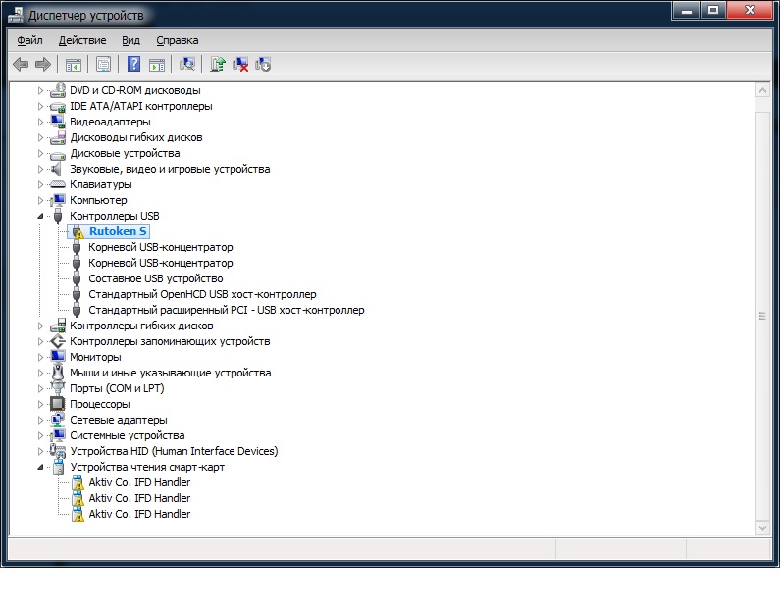The width and height of the screenshot is (780, 602).
Task: Collapse the Контроллеры USB node
Action: [x=41, y=216]
